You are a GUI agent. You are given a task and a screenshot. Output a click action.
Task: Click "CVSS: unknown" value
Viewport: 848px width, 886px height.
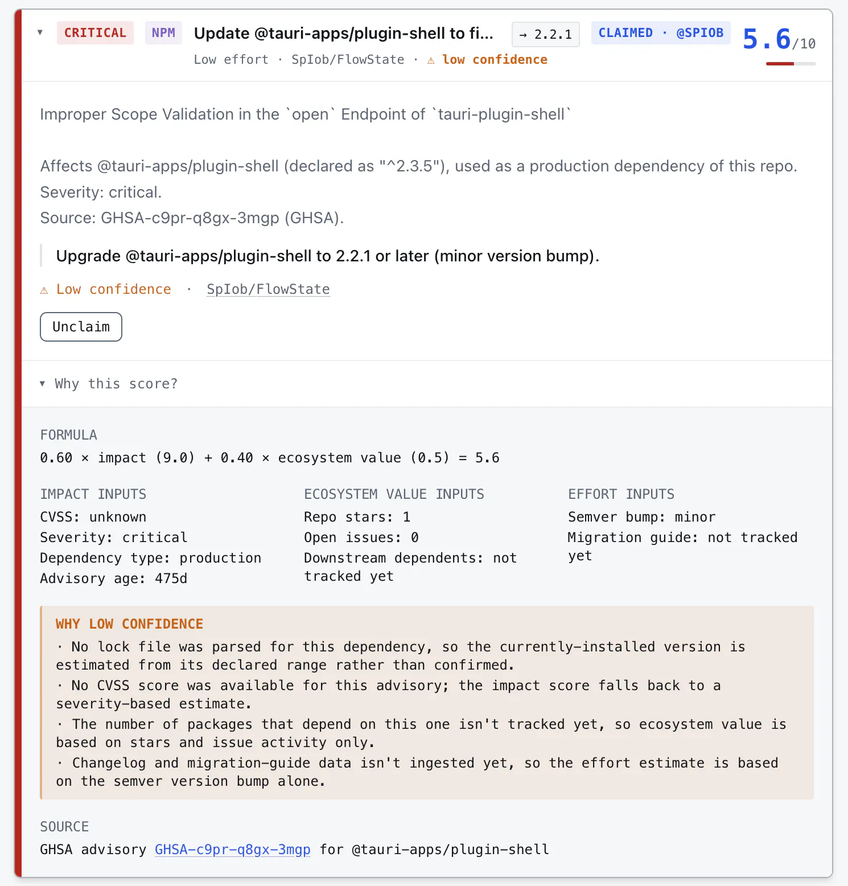pos(93,517)
